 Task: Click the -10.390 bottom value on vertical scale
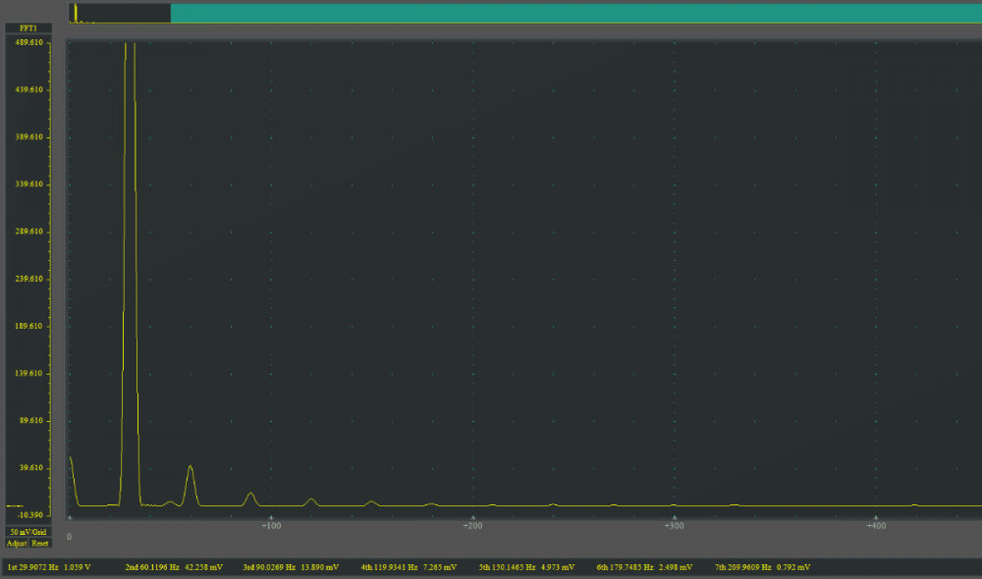pos(29,514)
